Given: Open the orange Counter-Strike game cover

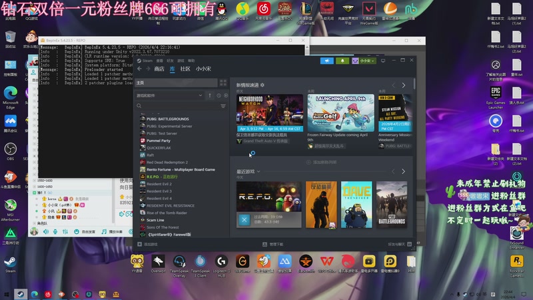Looking at the screenshot, I should [x=321, y=205].
